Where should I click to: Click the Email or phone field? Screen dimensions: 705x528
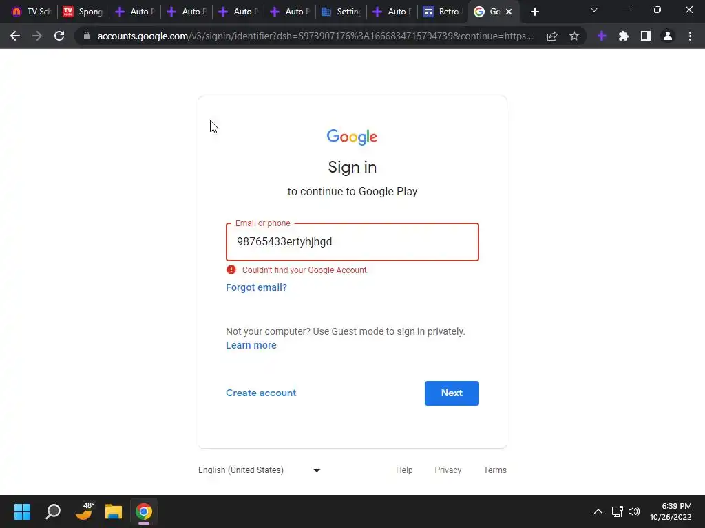(352, 241)
